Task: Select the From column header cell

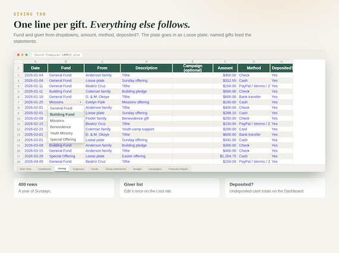Action: pyautogui.click(x=102, y=68)
